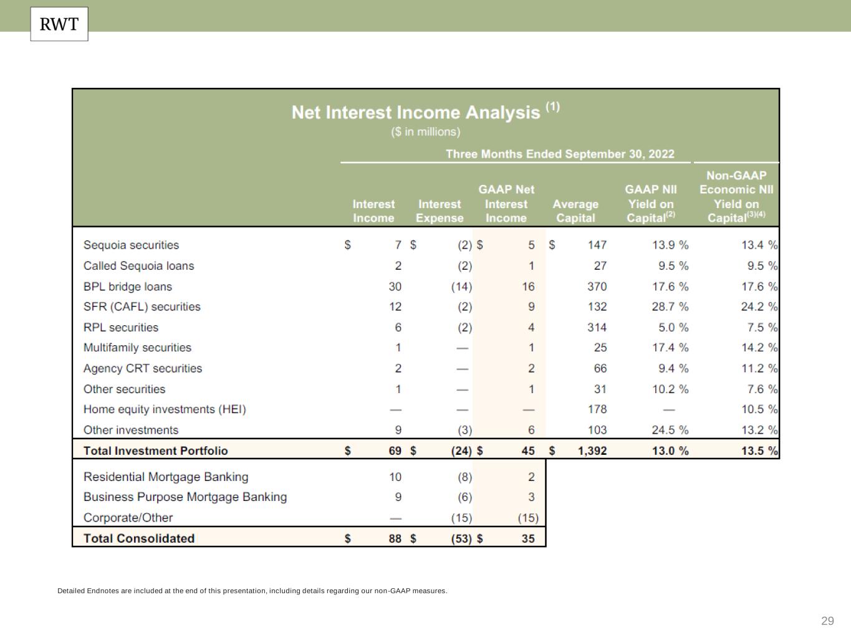Click the 1,392 average capital total value
Image resolution: width=851 pixels, height=638 pixels.
click(x=592, y=450)
